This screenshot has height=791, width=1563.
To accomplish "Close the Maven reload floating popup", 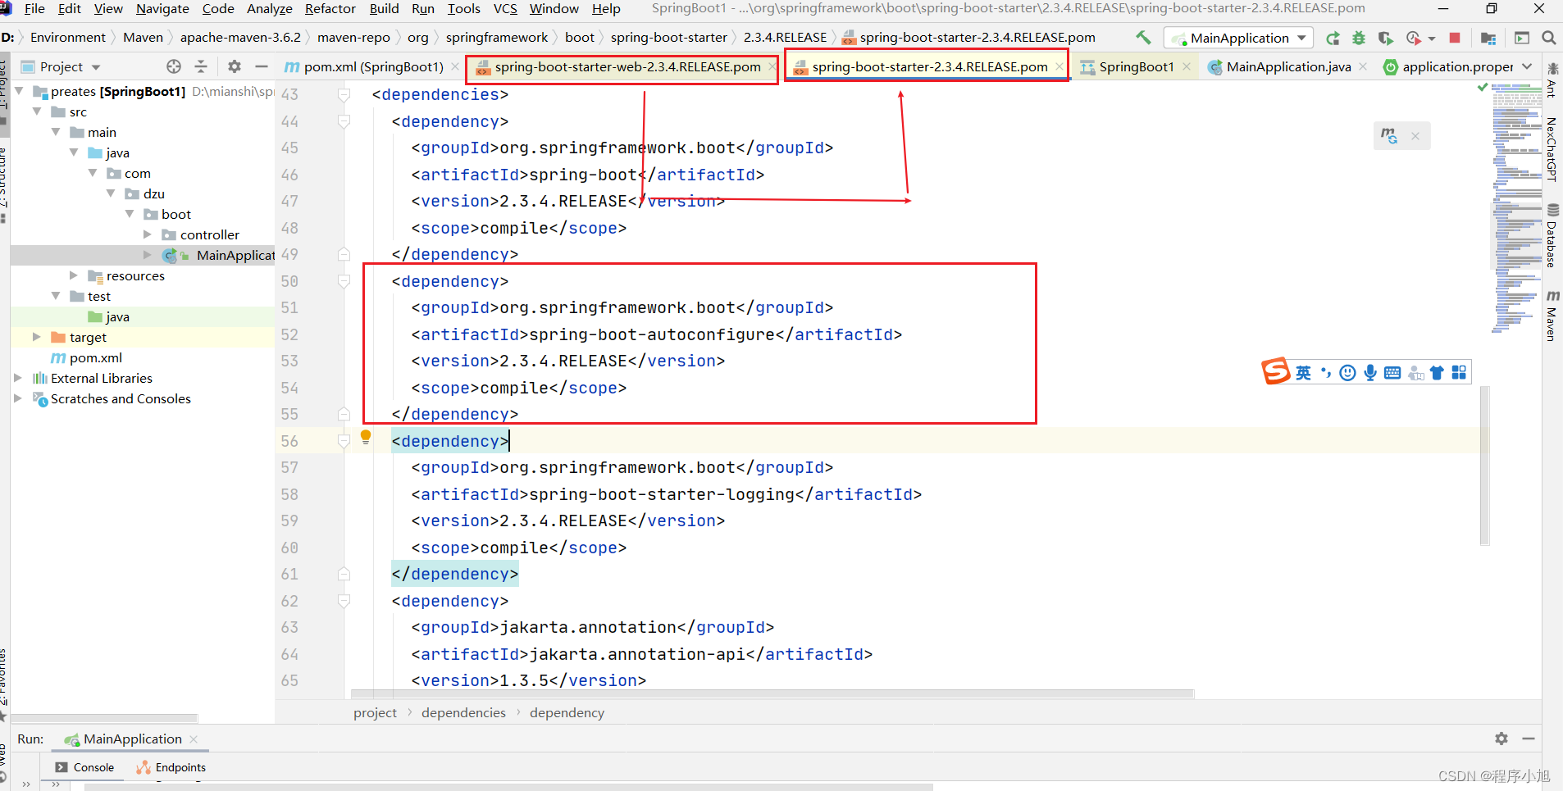I will tap(1415, 137).
